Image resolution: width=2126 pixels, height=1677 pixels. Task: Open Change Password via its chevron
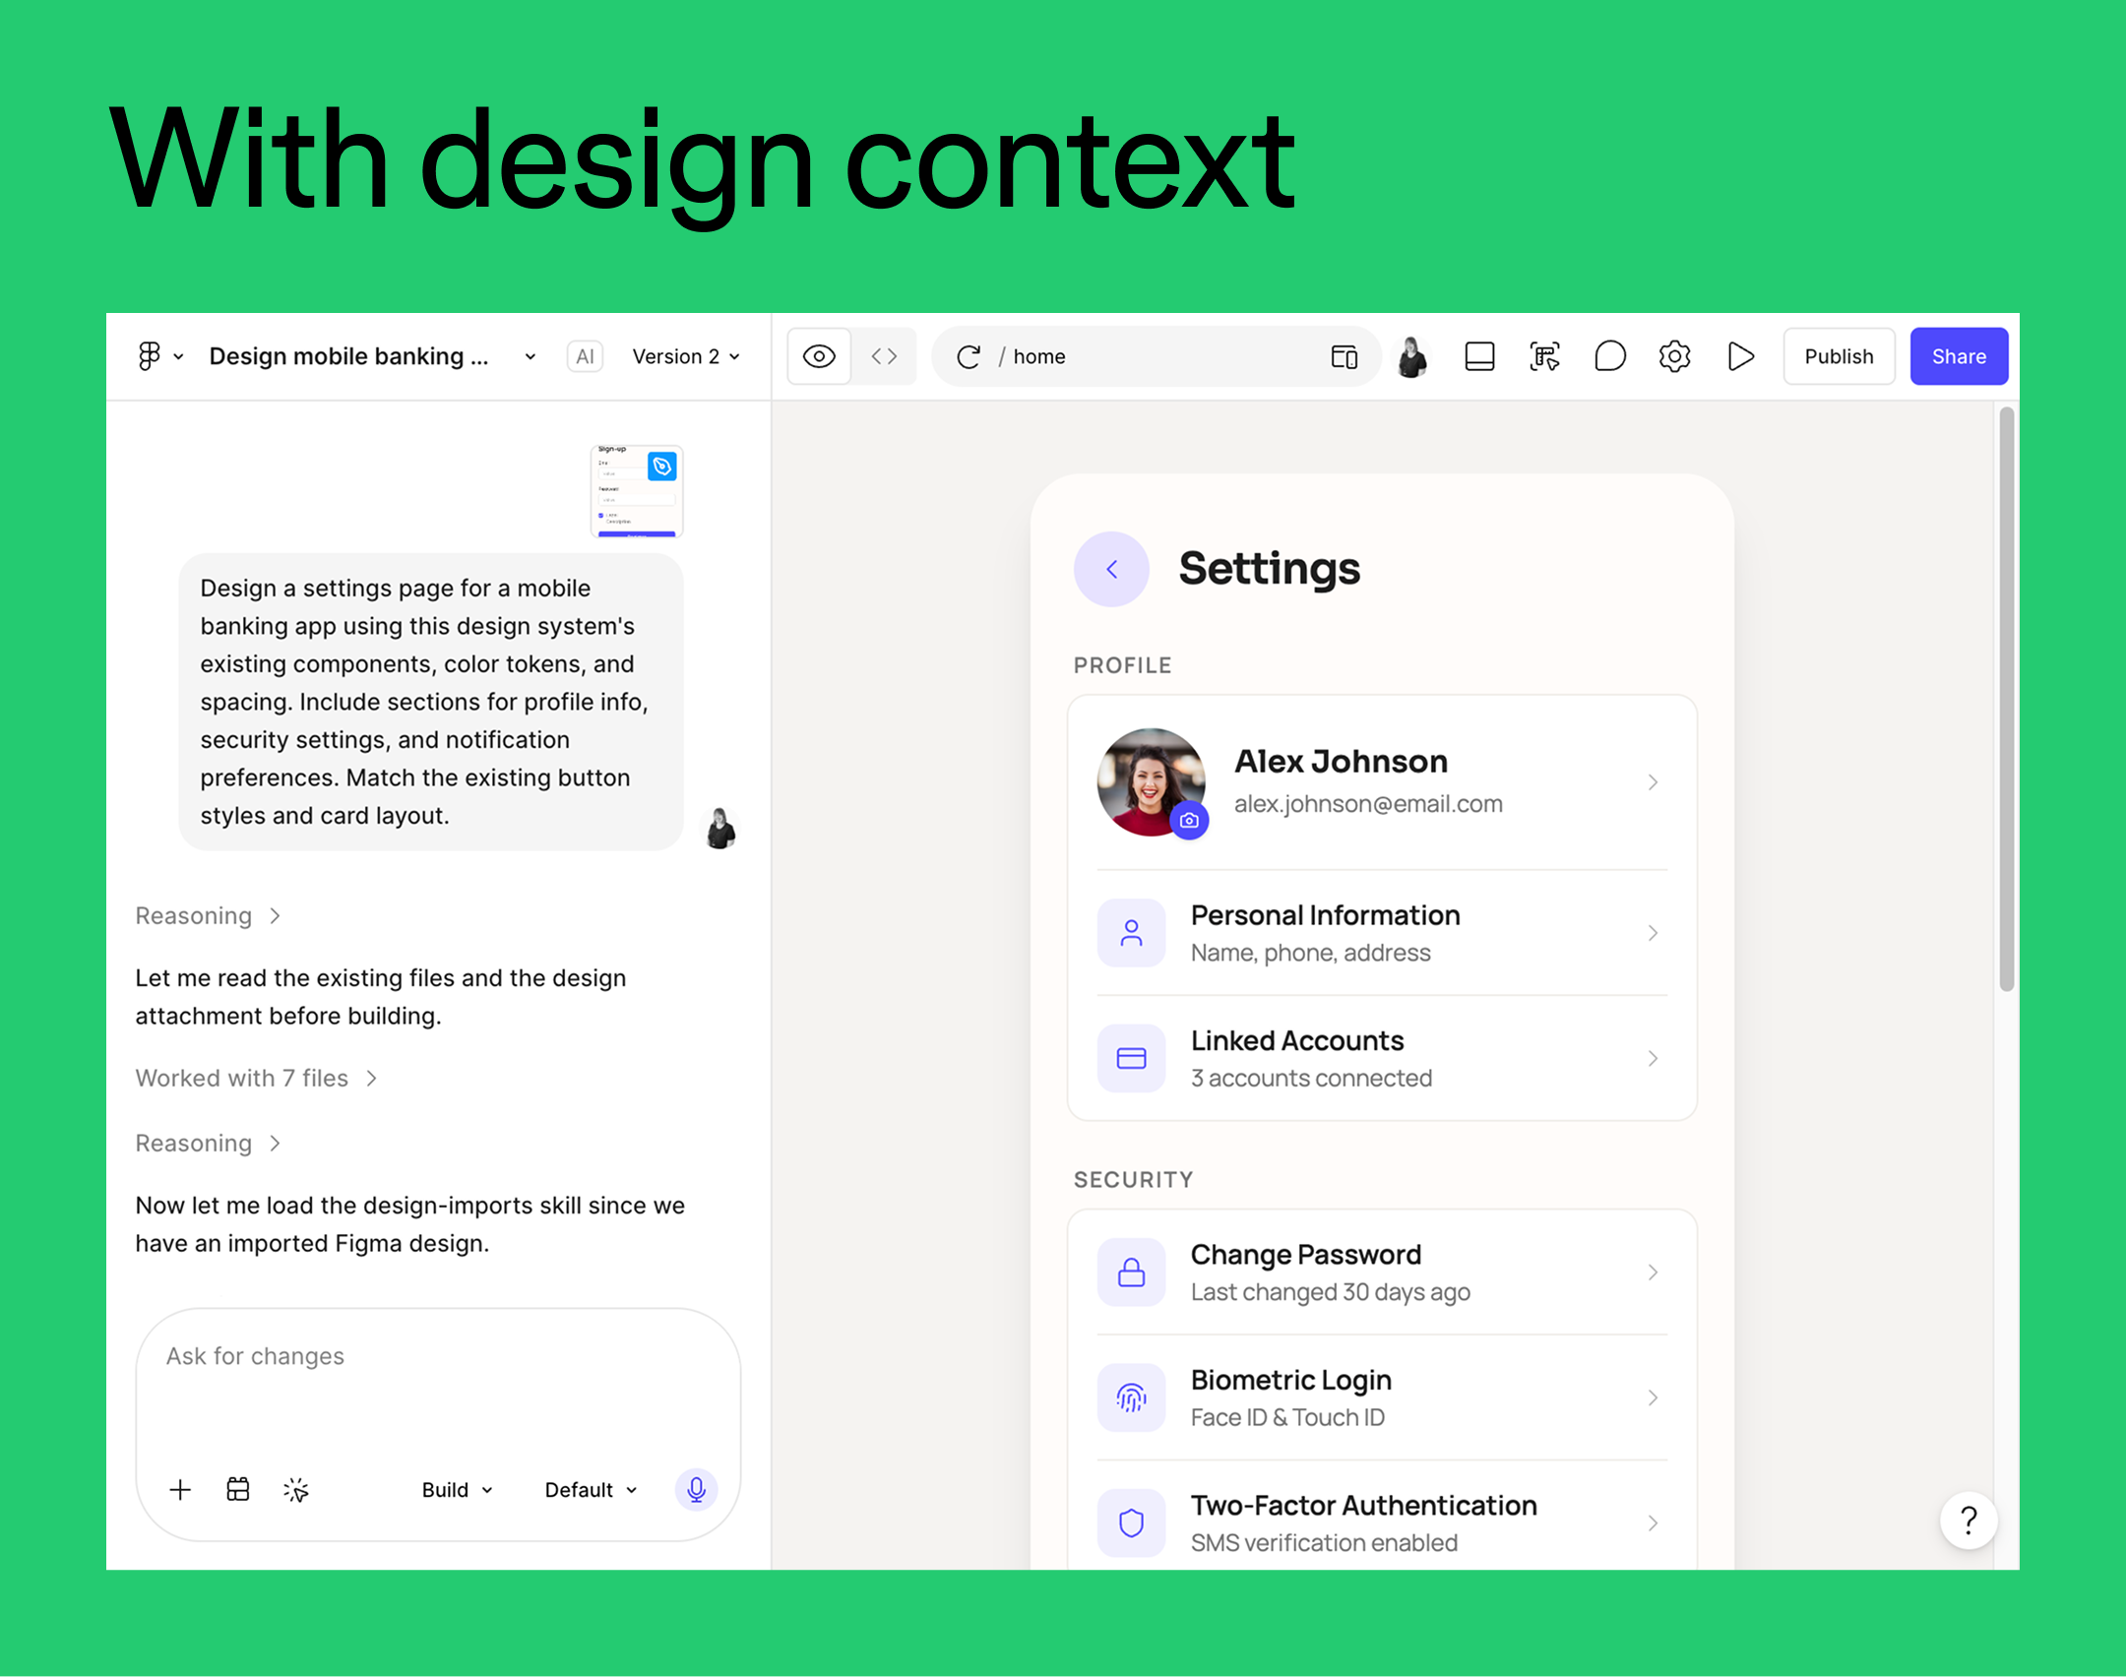[x=1653, y=1273]
